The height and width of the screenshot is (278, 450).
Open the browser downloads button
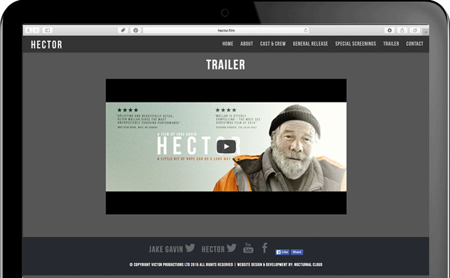[x=389, y=31]
